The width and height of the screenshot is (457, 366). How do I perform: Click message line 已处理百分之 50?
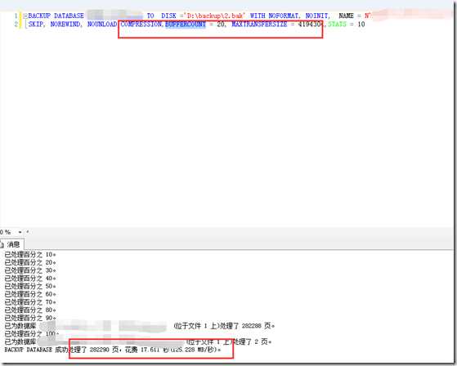coord(30,286)
